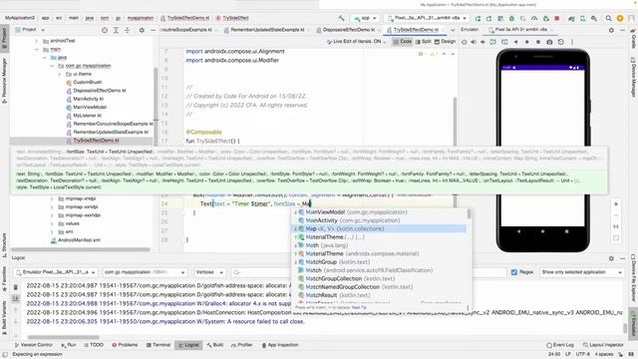Screen dimensions: 638x359
Task: Open Show only selected application dropdown
Action: [x=581, y=272]
